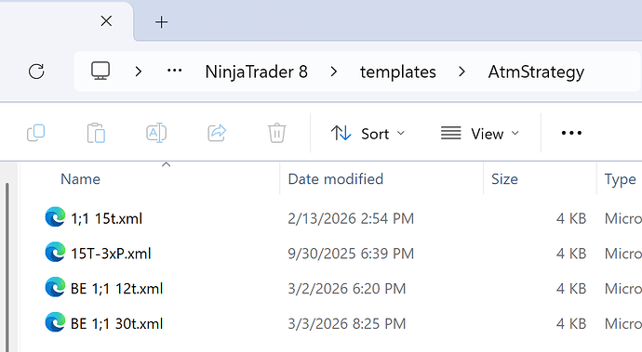Open See more toolbar options menu
This screenshot has height=352, width=642.
click(571, 133)
